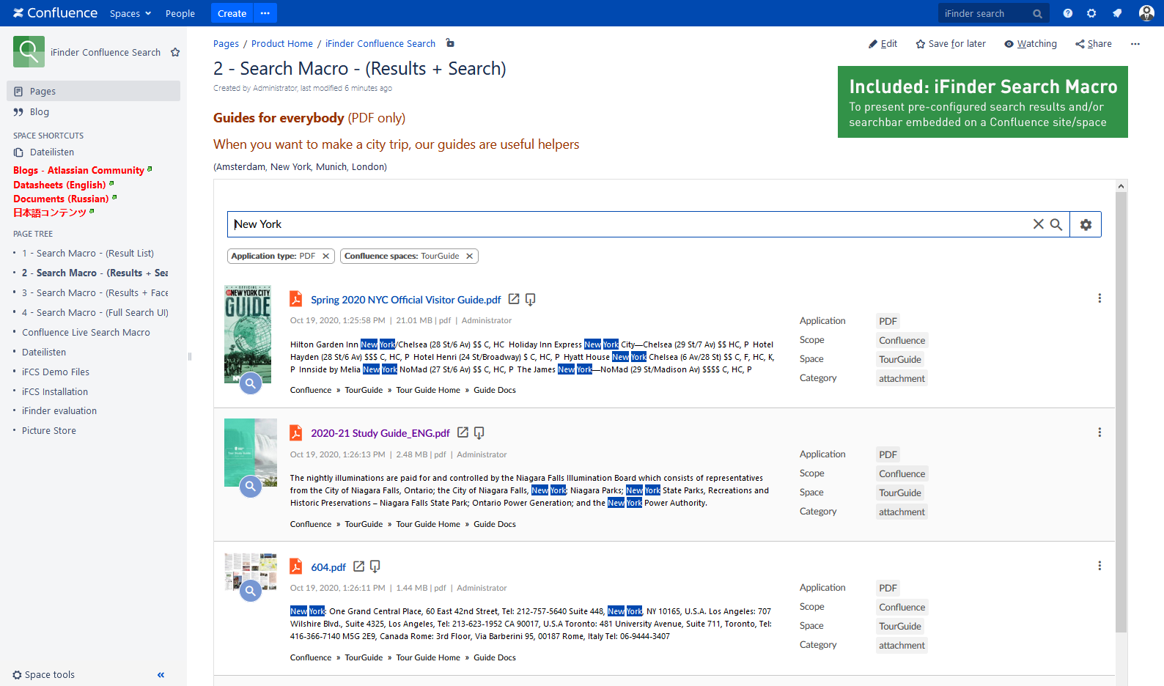
Task: Clear the New York search query
Action: [1038, 224]
